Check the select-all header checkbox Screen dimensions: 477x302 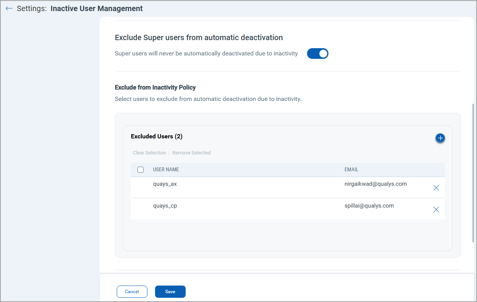(140, 170)
